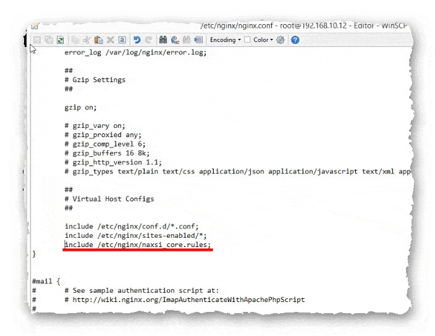Undo the last edit
This screenshot has width=435, height=336.
pyautogui.click(x=137, y=40)
